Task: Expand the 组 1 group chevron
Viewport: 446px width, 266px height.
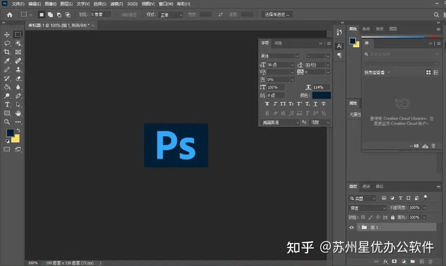Action: pyautogui.click(x=359, y=227)
